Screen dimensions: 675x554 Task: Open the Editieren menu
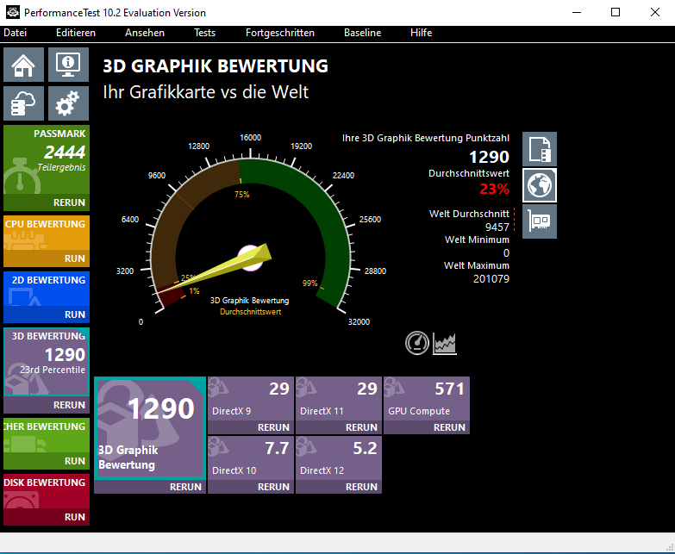point(76,33)
